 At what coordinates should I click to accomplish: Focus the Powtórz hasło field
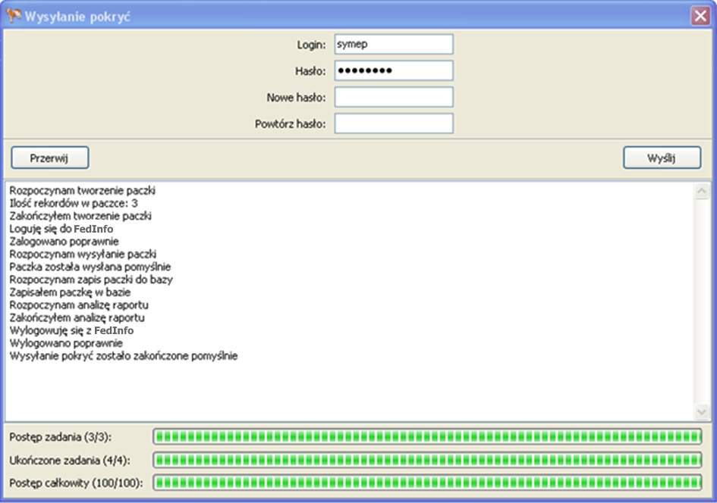click(x=393, y=123)
